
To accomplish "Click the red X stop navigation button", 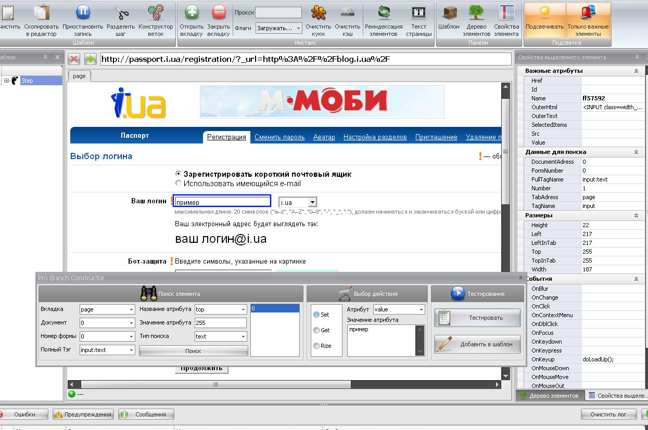I will [74, 59].
